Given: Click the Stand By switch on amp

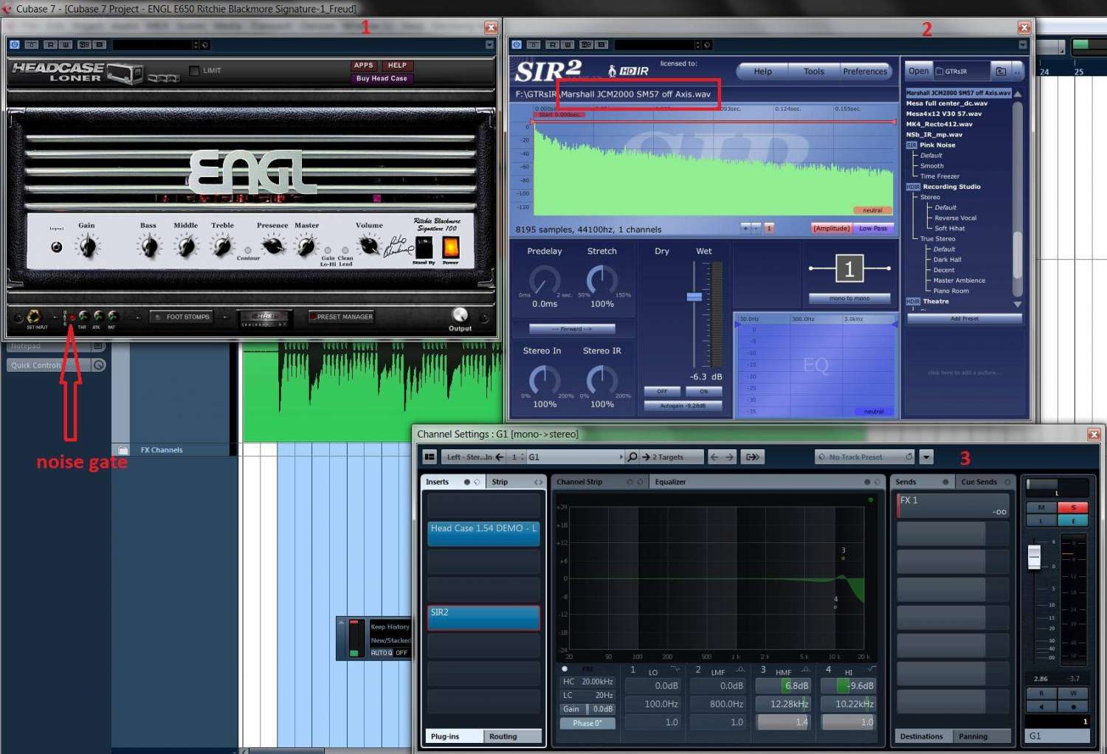Looking at the screenshot, I should 424,247.
